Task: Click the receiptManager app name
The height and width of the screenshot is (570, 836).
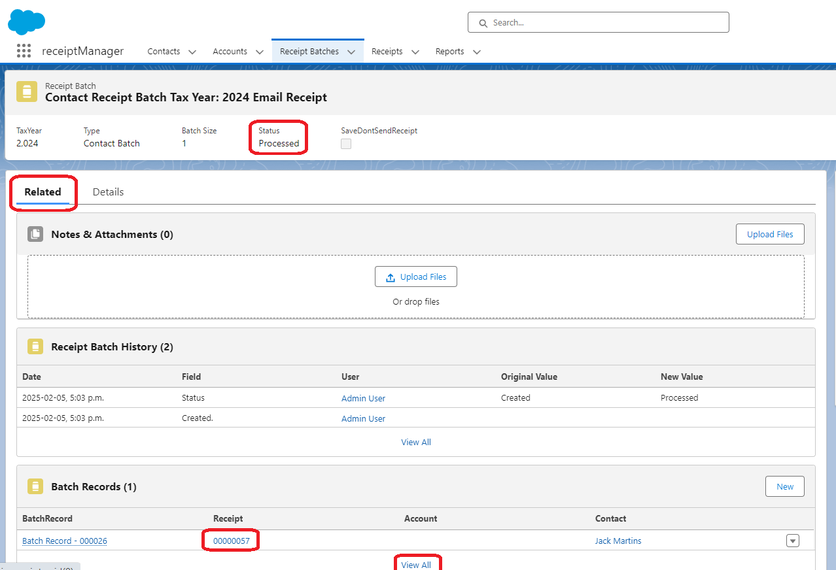Action: pyautogui.click(x=82, y=51)
